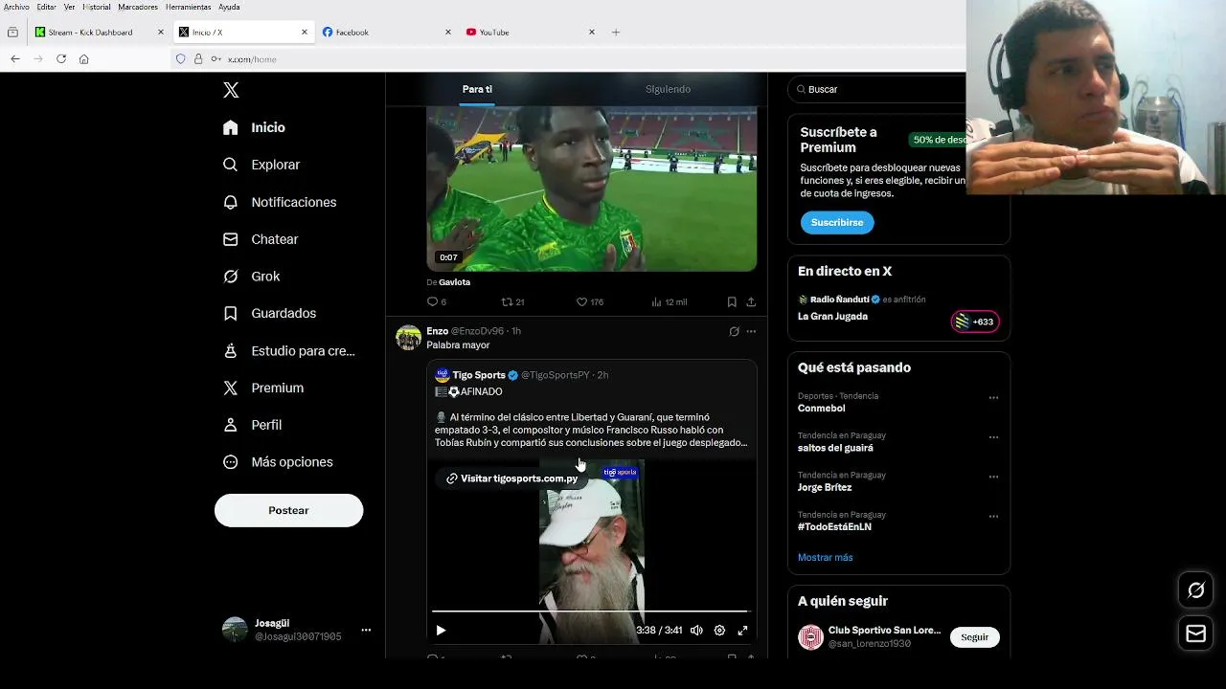Repost the Gaviota video post
Screen dimensions: 1226x689
[512, 301]
